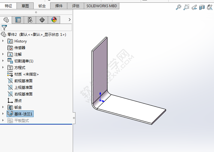Click the 传感器 sensor folder icon
Screen dimensions: 214x152
click(x=10, y=48)
